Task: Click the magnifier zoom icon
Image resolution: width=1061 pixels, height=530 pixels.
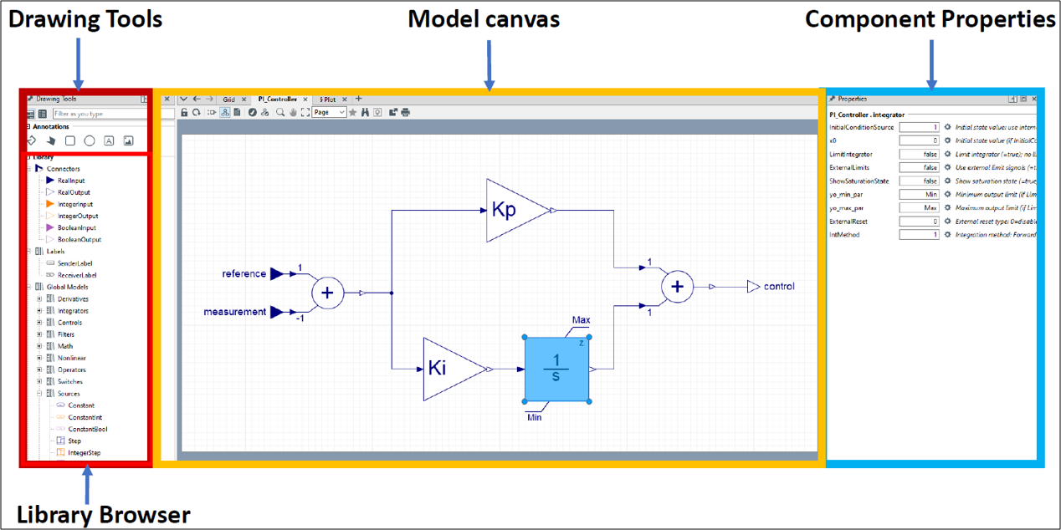Action: tap(280, 112)
